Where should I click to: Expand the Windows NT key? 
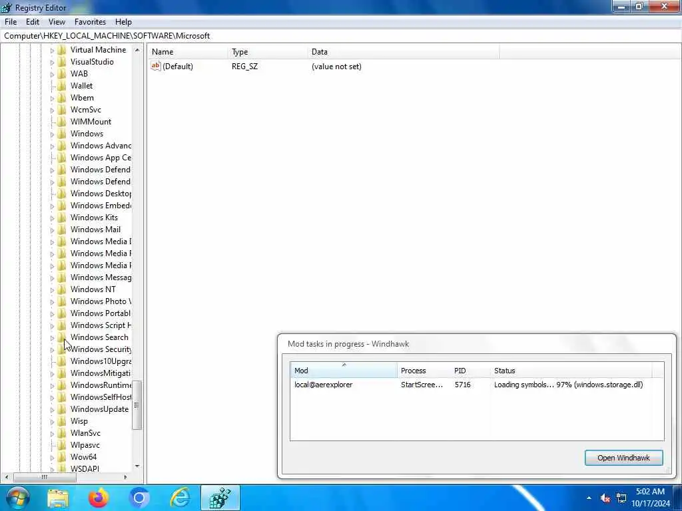point(52,290)
